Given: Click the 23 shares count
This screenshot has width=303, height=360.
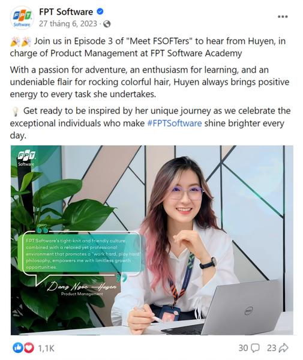Looking at the screenshot, I should pos(272,348).
